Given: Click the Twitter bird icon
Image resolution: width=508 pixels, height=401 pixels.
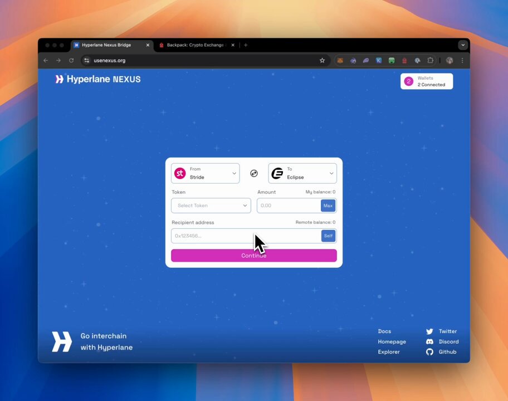Looking at the screenshot, I should coord(429,331).
